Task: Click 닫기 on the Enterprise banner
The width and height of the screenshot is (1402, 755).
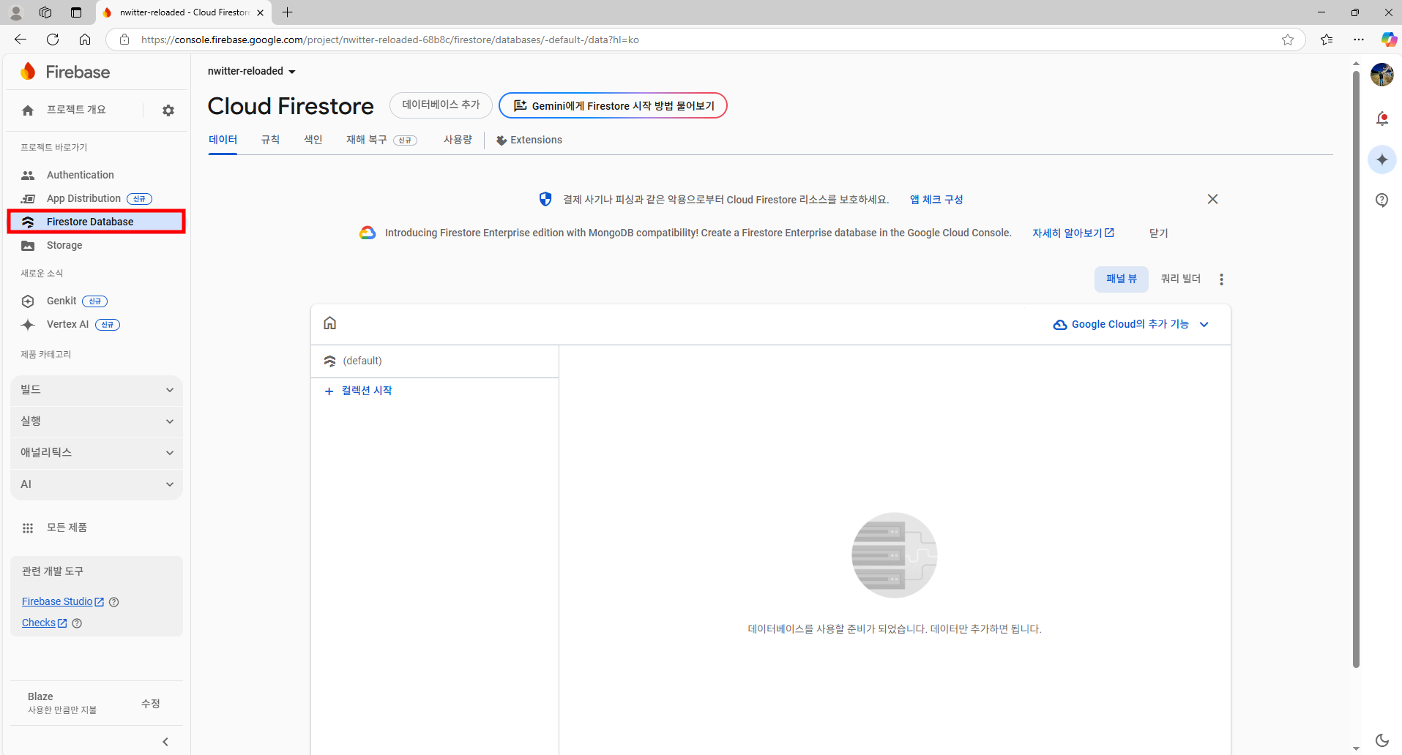Action: tap(1158, 233)
